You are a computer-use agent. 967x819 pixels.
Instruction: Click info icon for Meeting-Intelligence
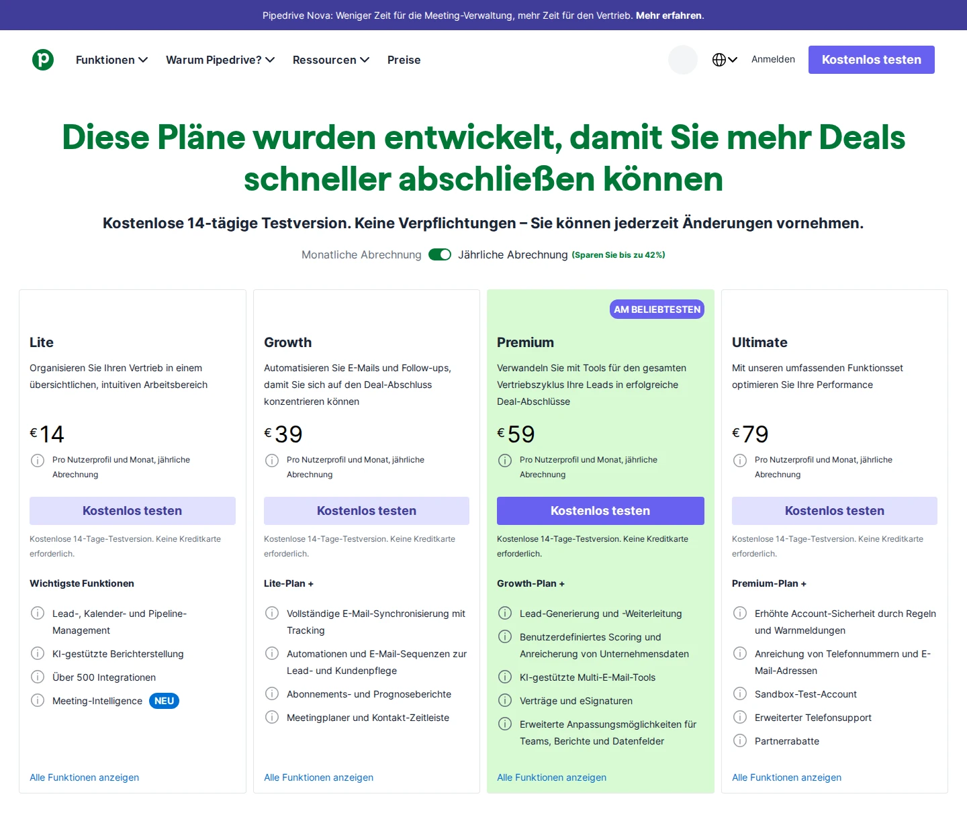pyautogui.click(x=38, y=700)
